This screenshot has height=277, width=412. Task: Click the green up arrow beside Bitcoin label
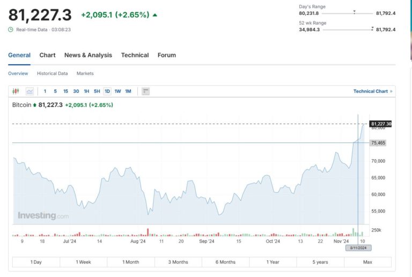coord(35,105)
